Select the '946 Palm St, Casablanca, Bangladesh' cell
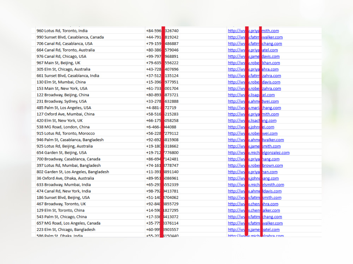Image resolution: width=353 pixels, height=264 pixels. point(70,140)
